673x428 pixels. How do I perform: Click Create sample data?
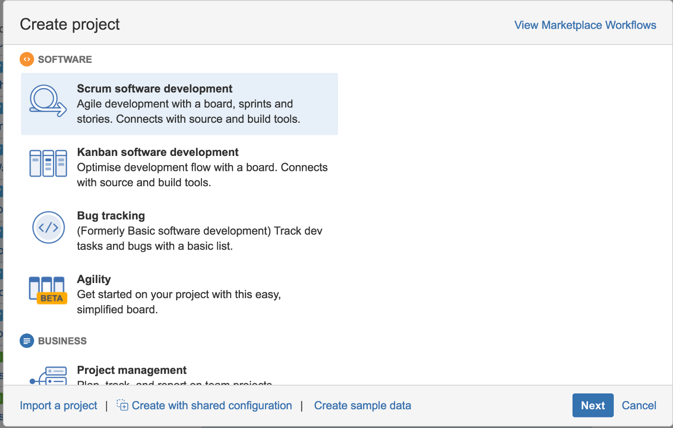pyautogui.click(x=362, y=405)
